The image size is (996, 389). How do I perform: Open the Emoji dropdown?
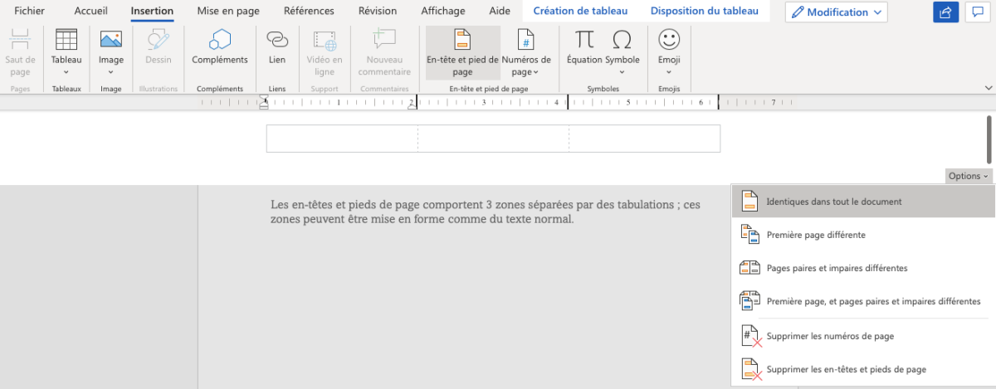669,51
